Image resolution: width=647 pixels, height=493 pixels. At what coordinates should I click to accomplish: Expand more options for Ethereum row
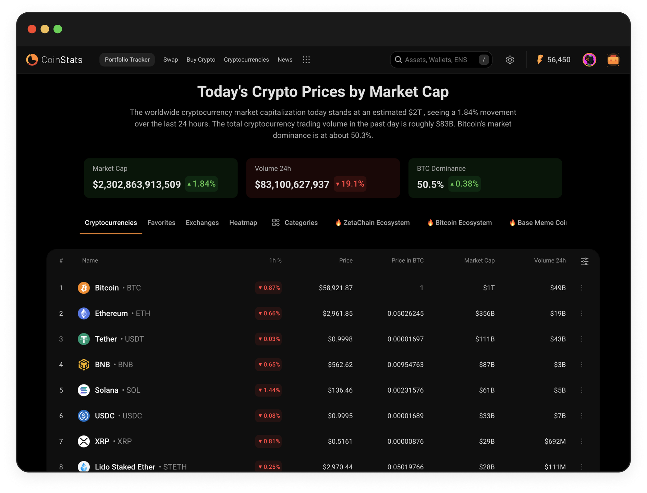click(582, 314)
